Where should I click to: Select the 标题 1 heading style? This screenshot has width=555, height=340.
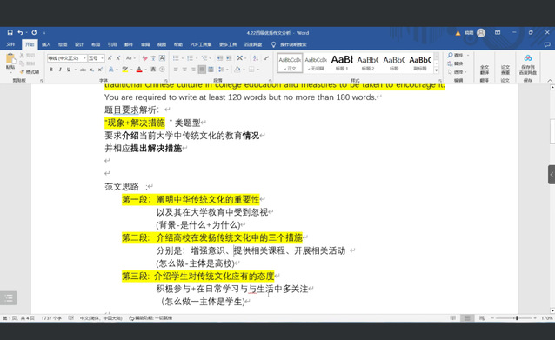pyautogui.click(x=342, y=63)
